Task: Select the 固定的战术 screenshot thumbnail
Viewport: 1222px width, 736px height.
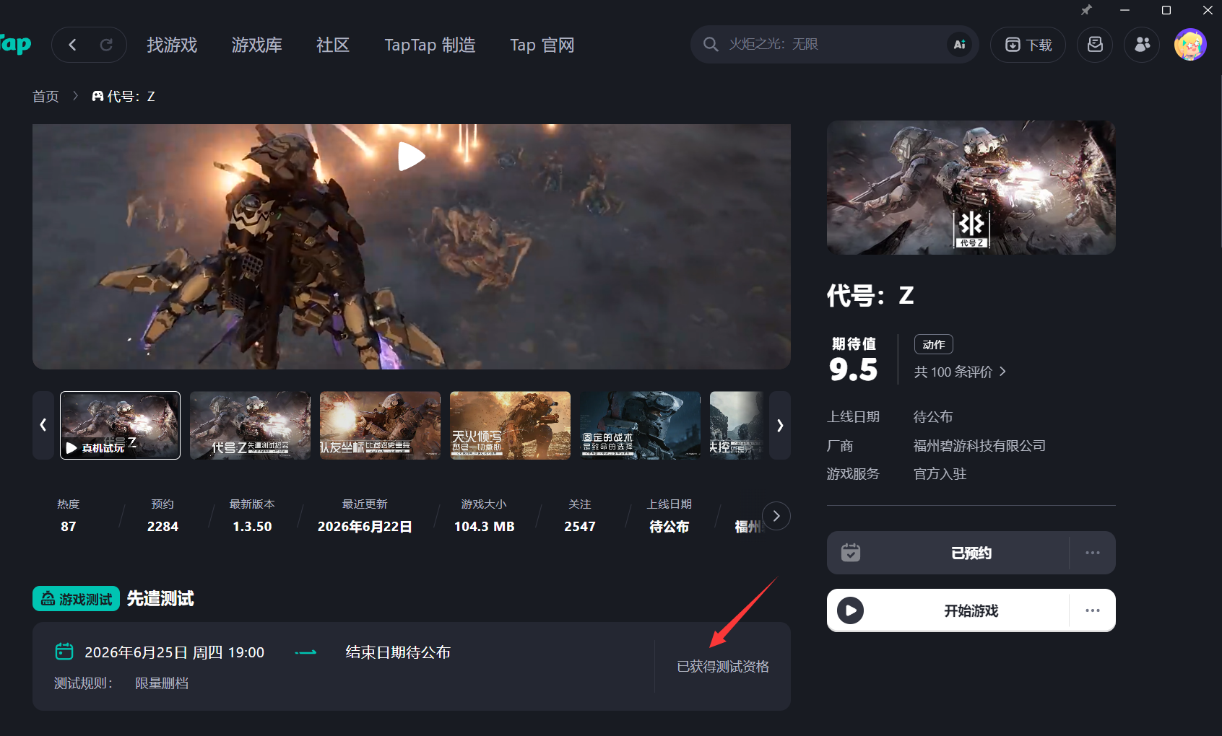Action: click(x=640, y=425)
